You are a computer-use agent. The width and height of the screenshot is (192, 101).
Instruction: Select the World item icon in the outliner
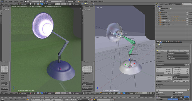160,11
